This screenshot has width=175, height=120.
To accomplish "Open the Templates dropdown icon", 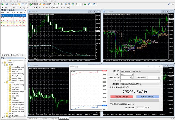I will (x=94, y=4).
